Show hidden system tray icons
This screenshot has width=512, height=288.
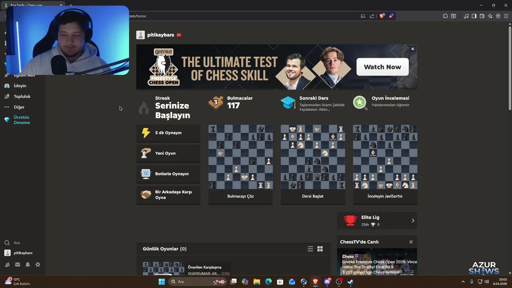tap(463, 282)
